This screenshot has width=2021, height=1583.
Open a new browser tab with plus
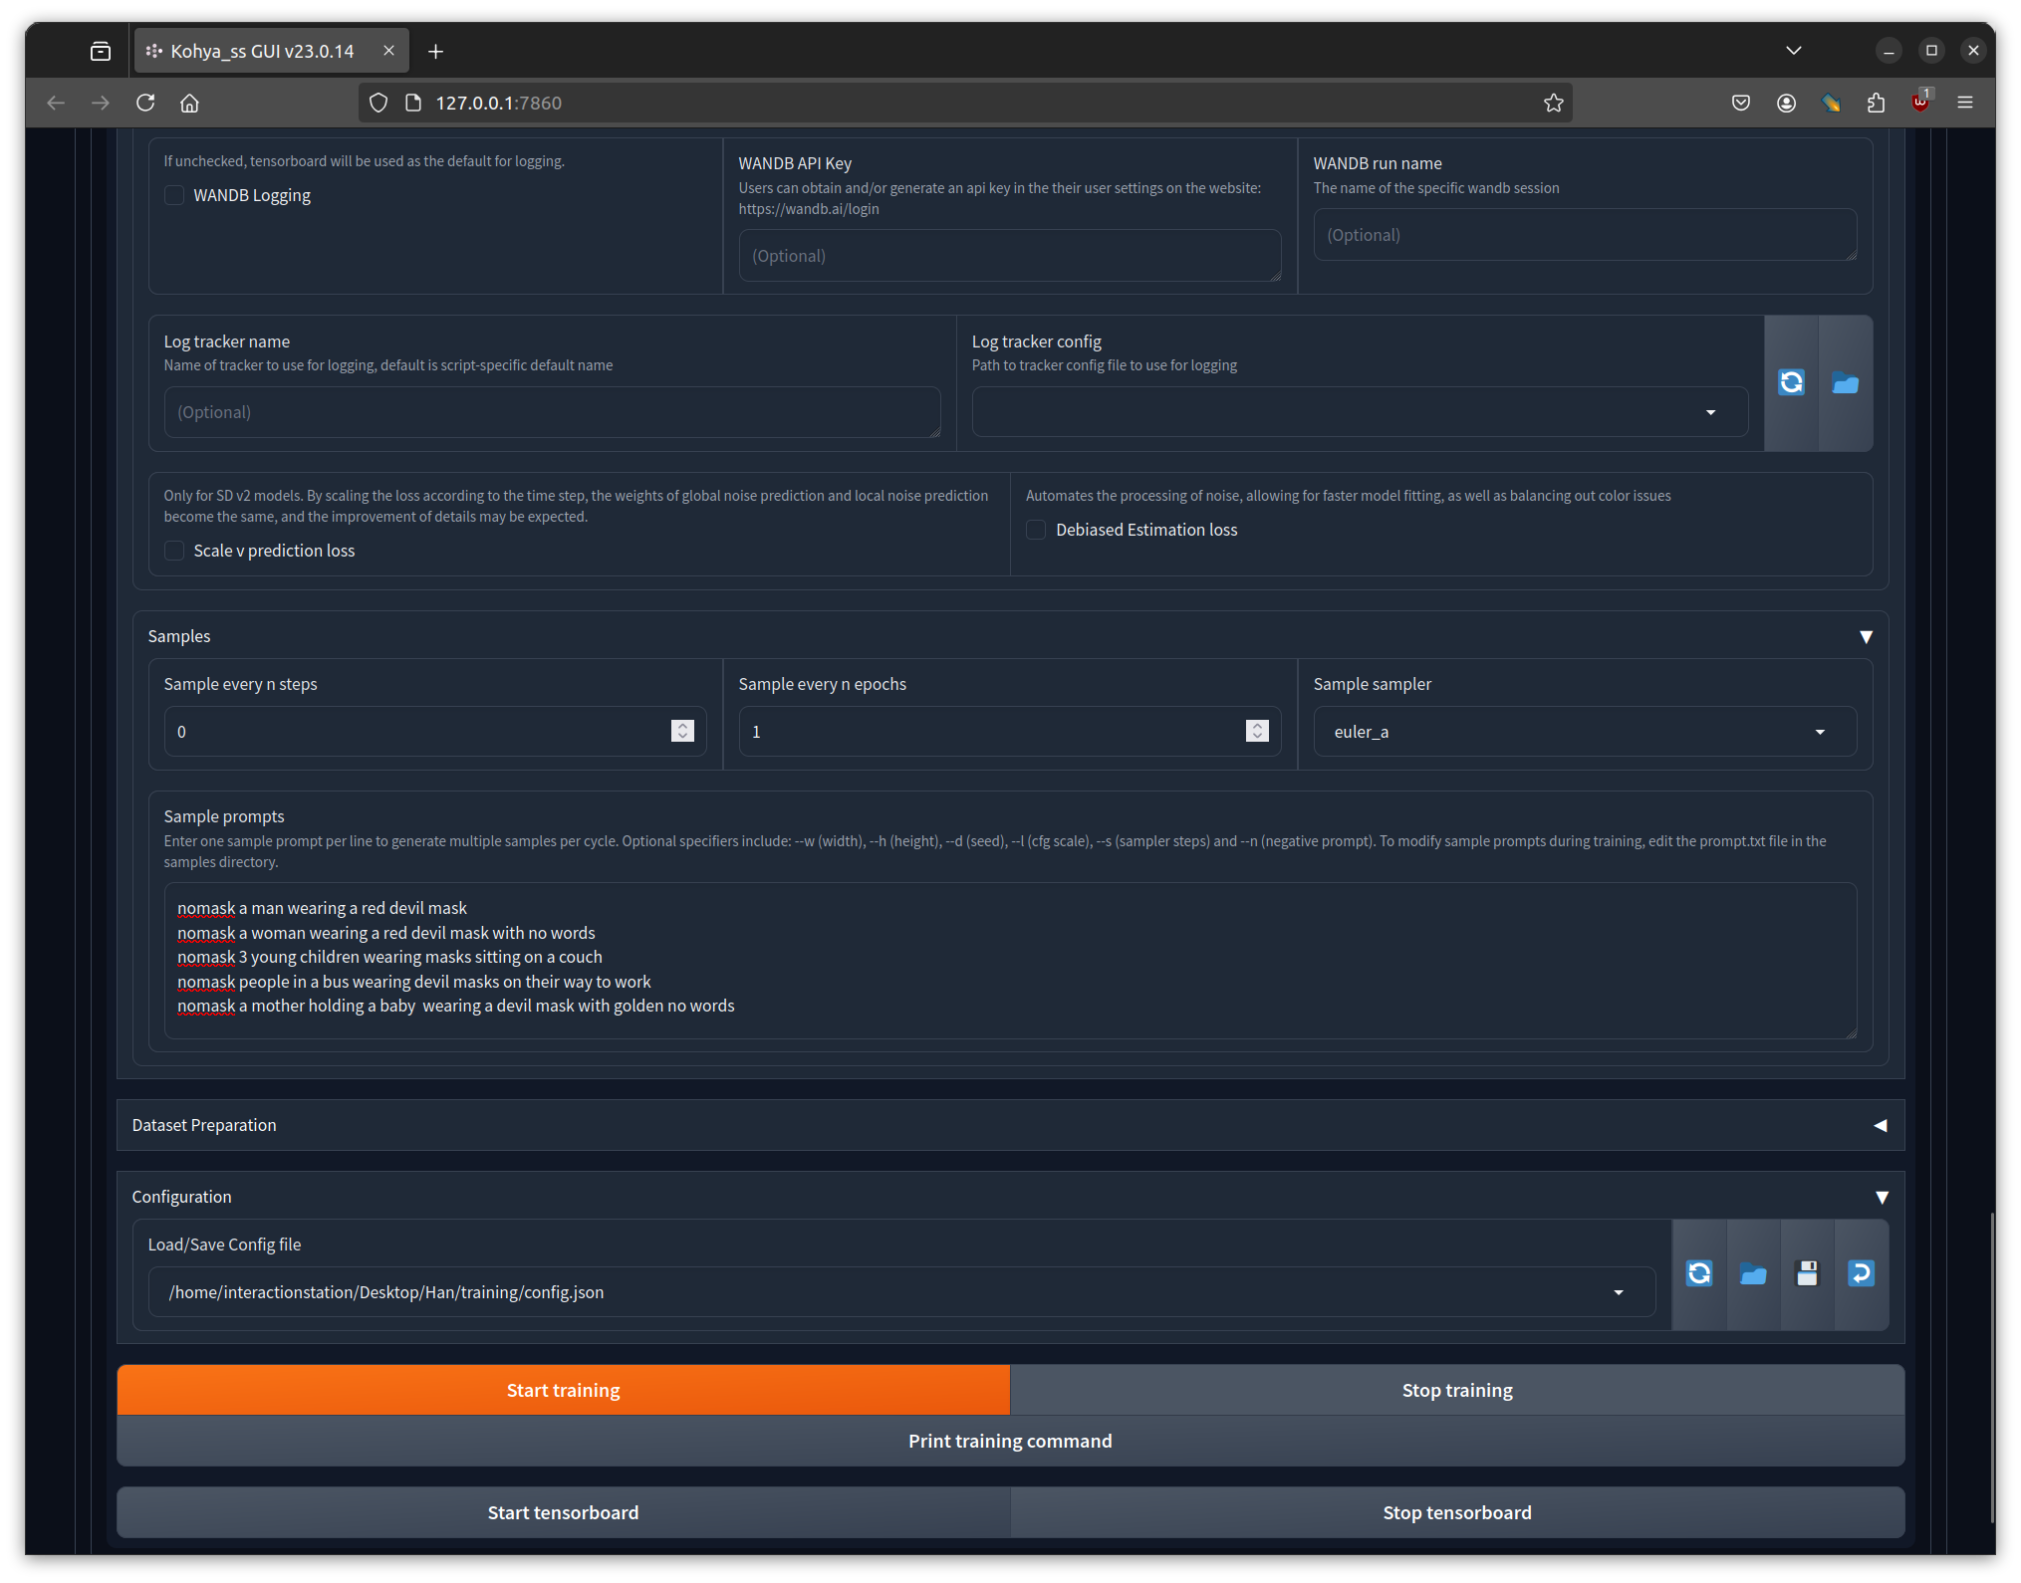pyautogui.click(x=435, y=51)
